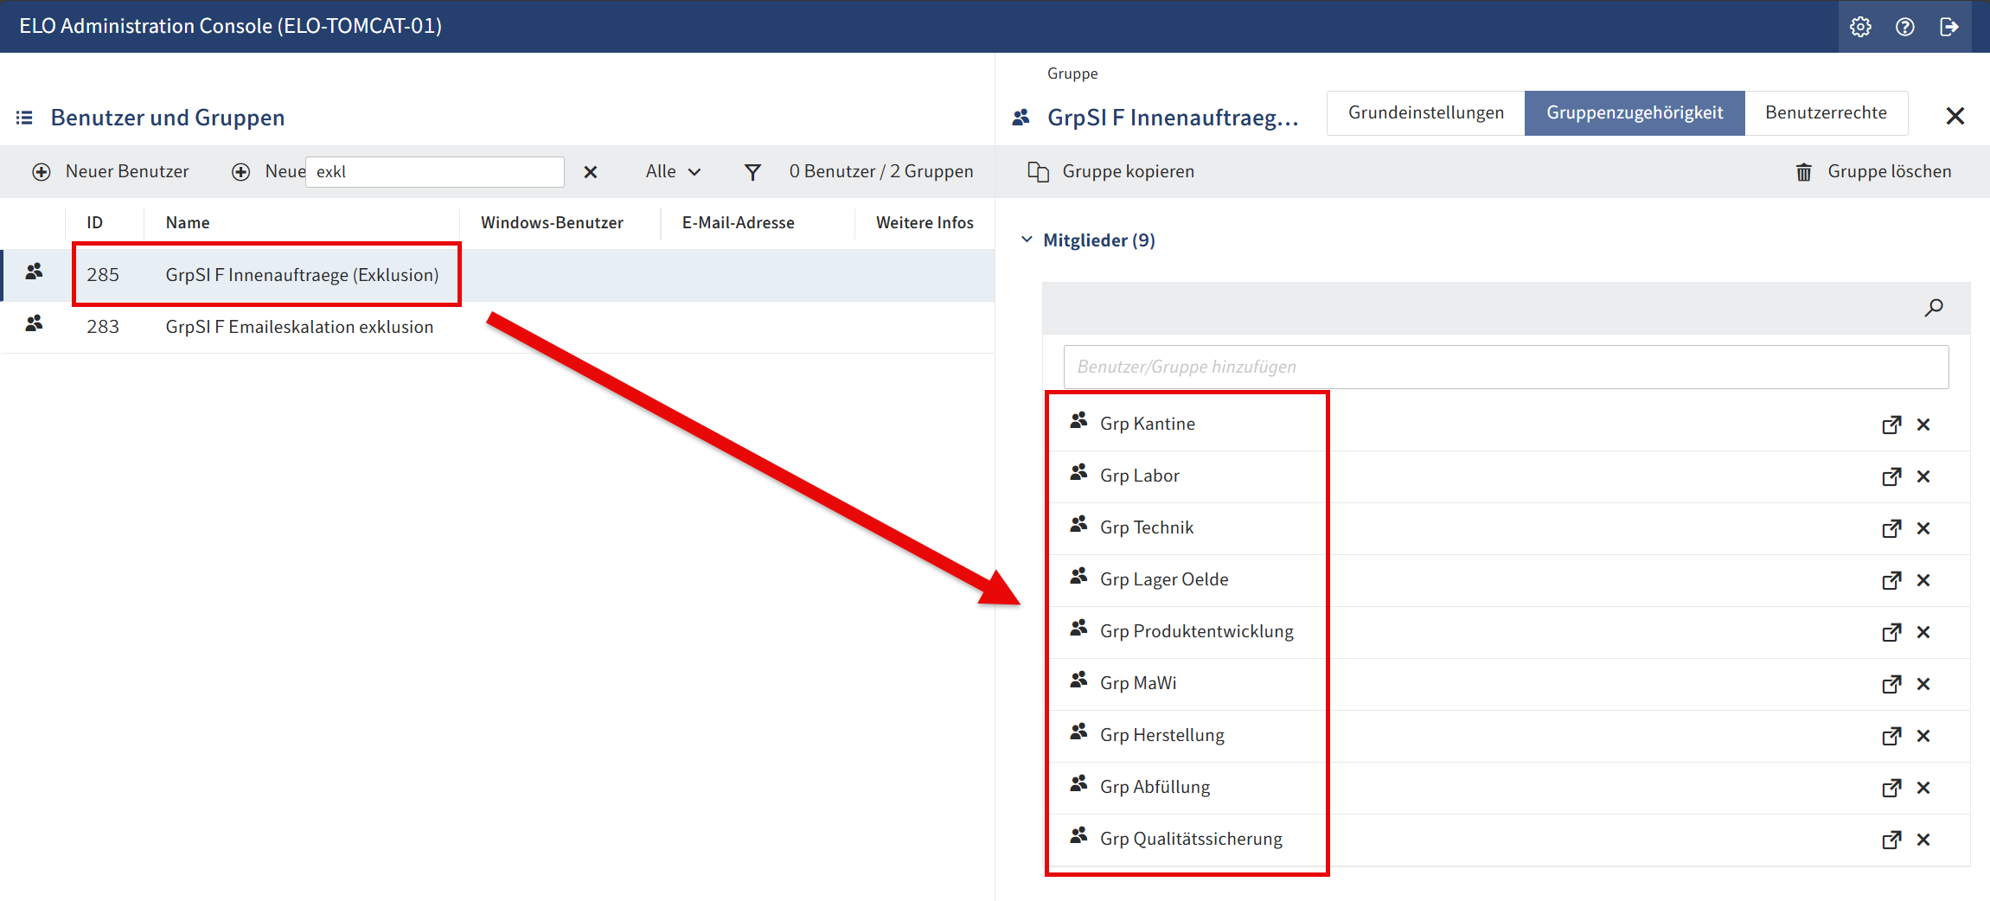Click the magnifier icon in members panel
The width and height of the screenshot is (1990, 901).
(x=1934, y=308)
